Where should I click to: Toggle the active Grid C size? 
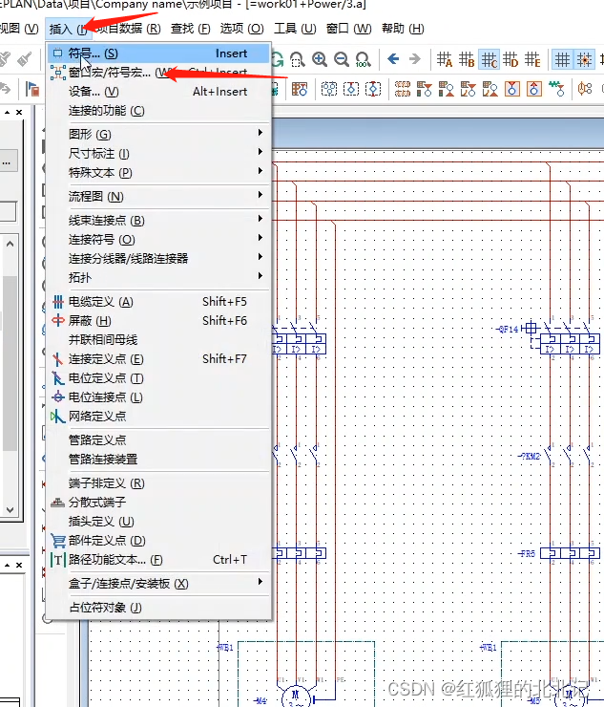tap(489, 59)
